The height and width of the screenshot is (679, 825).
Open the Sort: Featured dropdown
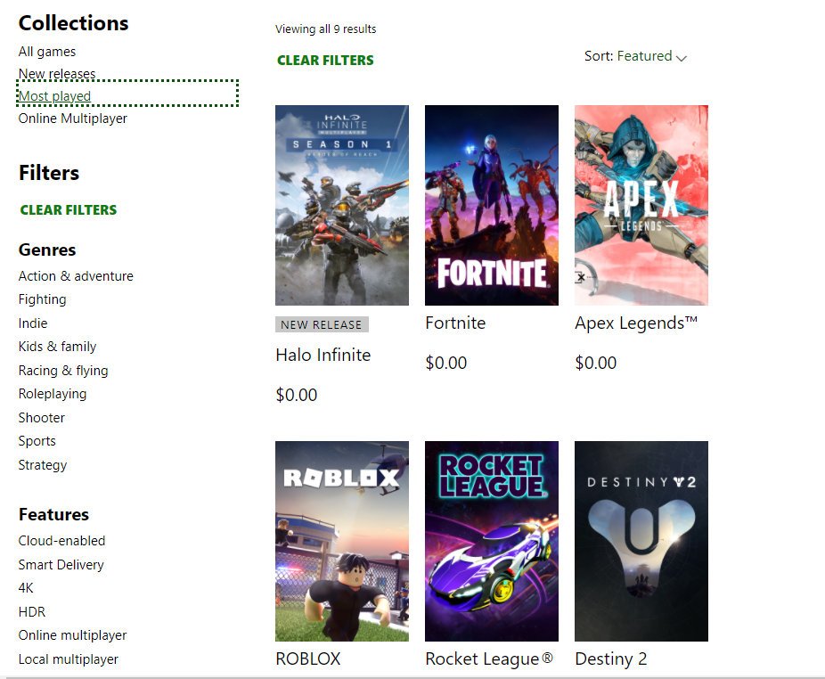(x=635, y=56)
